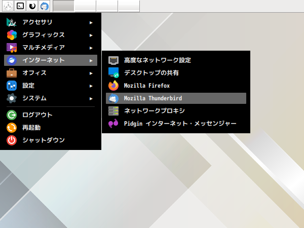Click the Pidgin purple icon

[x=113, y=124]
